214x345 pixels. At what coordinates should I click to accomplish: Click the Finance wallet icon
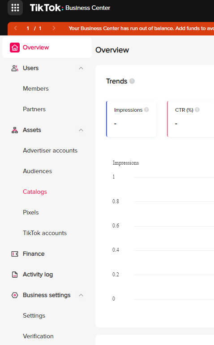coord(15,254)
